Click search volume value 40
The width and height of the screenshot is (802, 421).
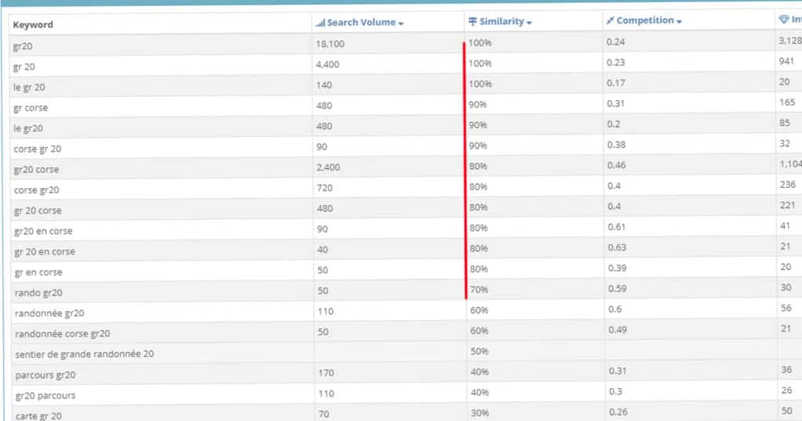click(322, 250)
